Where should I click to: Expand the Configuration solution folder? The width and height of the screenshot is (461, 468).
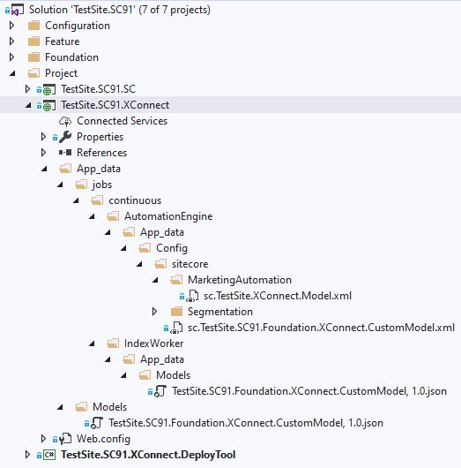pyautogui.click(x=12, y=26)
